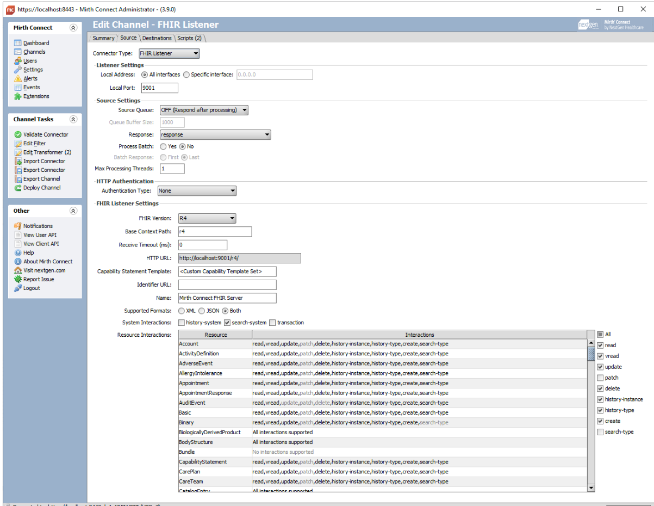Viewport: 654px width, 506px height.
Task: Open the Dashboard icon in sidebar
Action: coord(18,43)
